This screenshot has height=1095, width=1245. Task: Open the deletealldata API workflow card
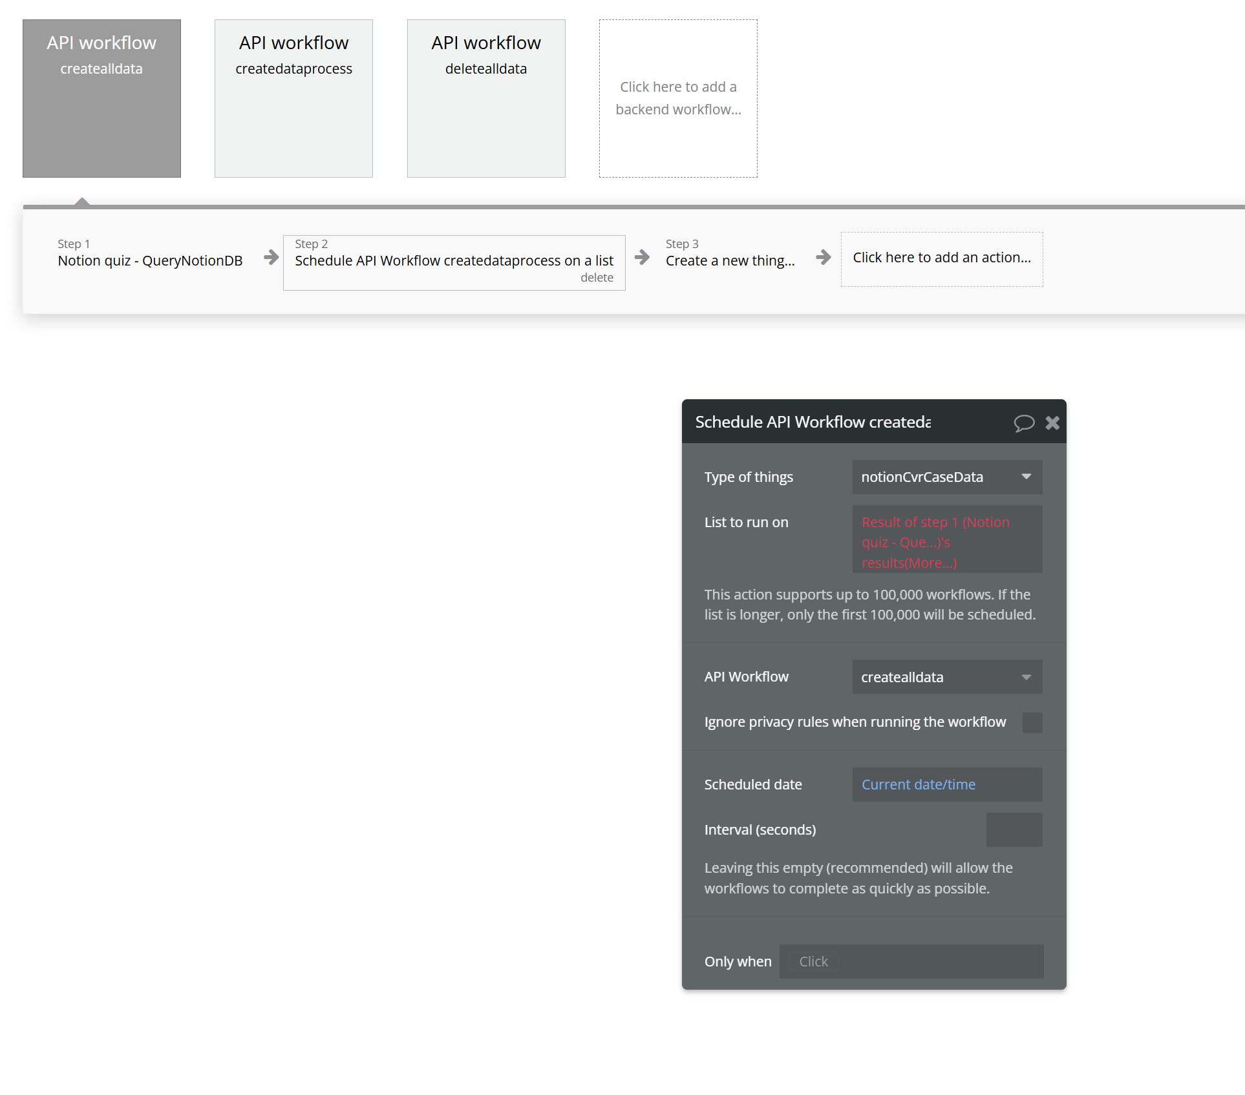[x=486, y=98]
